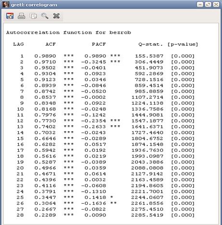222x225 pixels.
Task: Click the Q-stat value 2127.9142
Action: (147, 174)
